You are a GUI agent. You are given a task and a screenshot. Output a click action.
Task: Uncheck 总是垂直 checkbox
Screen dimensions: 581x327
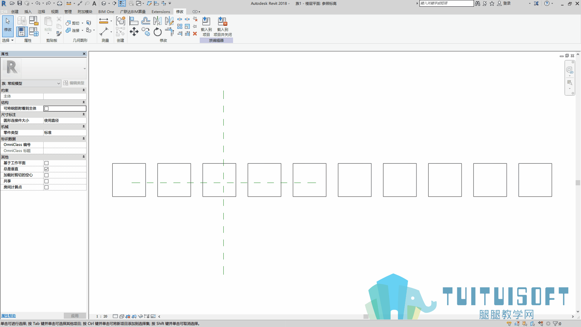(47, 169)
